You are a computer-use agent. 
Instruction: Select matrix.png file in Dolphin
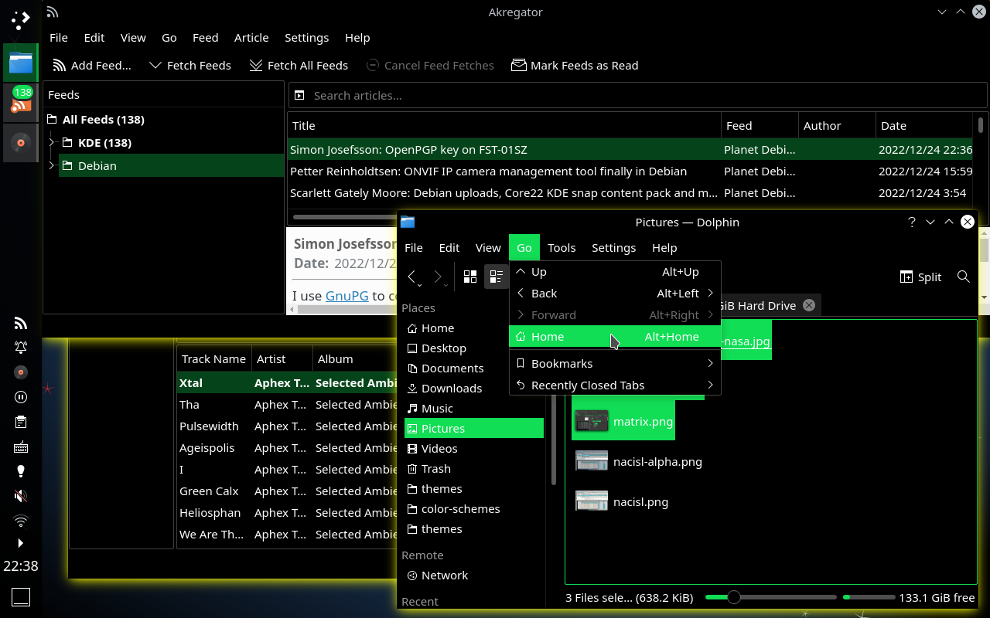[623, 421]
